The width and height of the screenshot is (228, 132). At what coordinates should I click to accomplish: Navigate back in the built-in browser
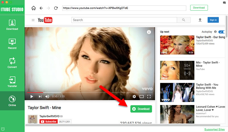click(41, 8)
